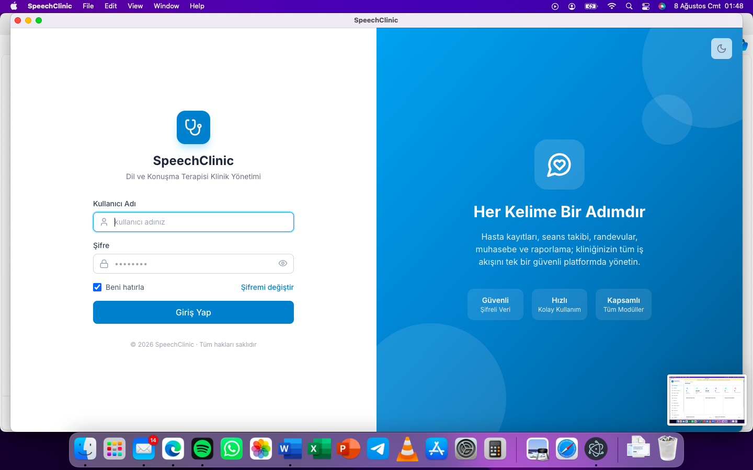Open WhatsApp from the dock
Image resolution: width=753 pixels, height=470 pixels.
[232, 449]
